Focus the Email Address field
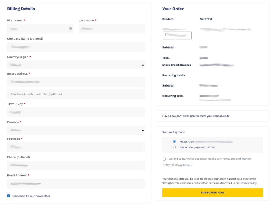The height and width of the screenshot is (210, 274). coord(76,184)
